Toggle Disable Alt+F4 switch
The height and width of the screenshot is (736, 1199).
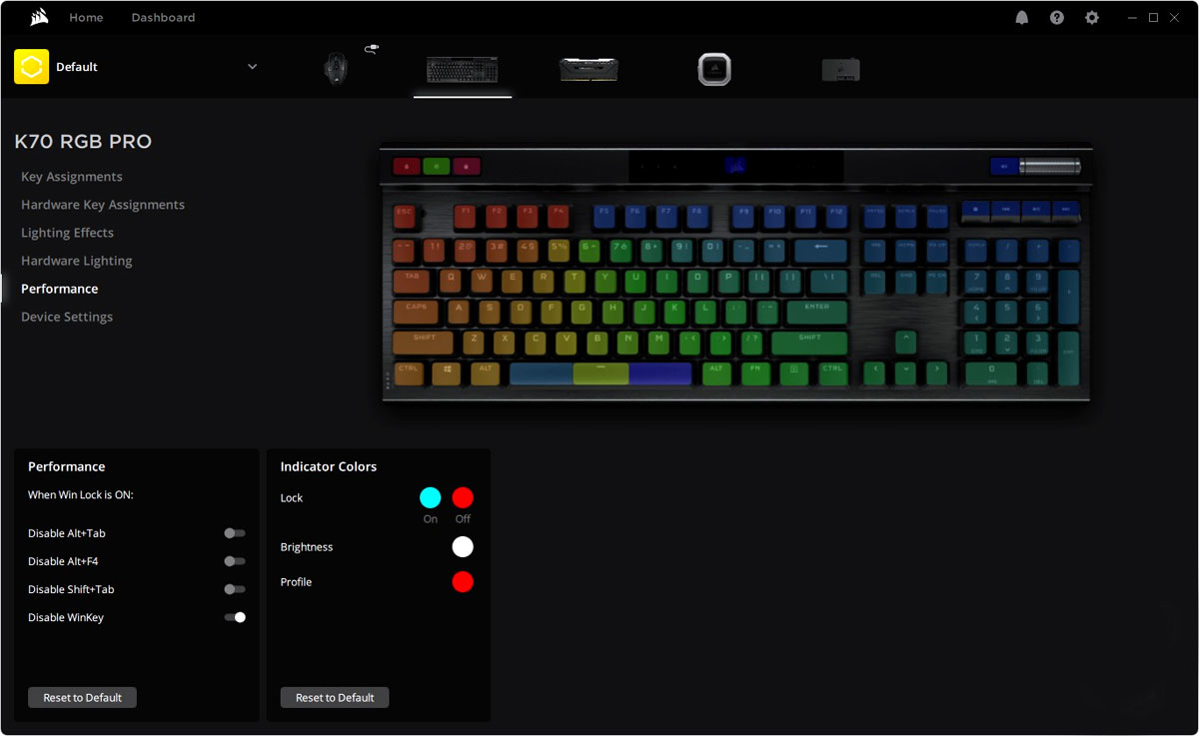(235, 561)
